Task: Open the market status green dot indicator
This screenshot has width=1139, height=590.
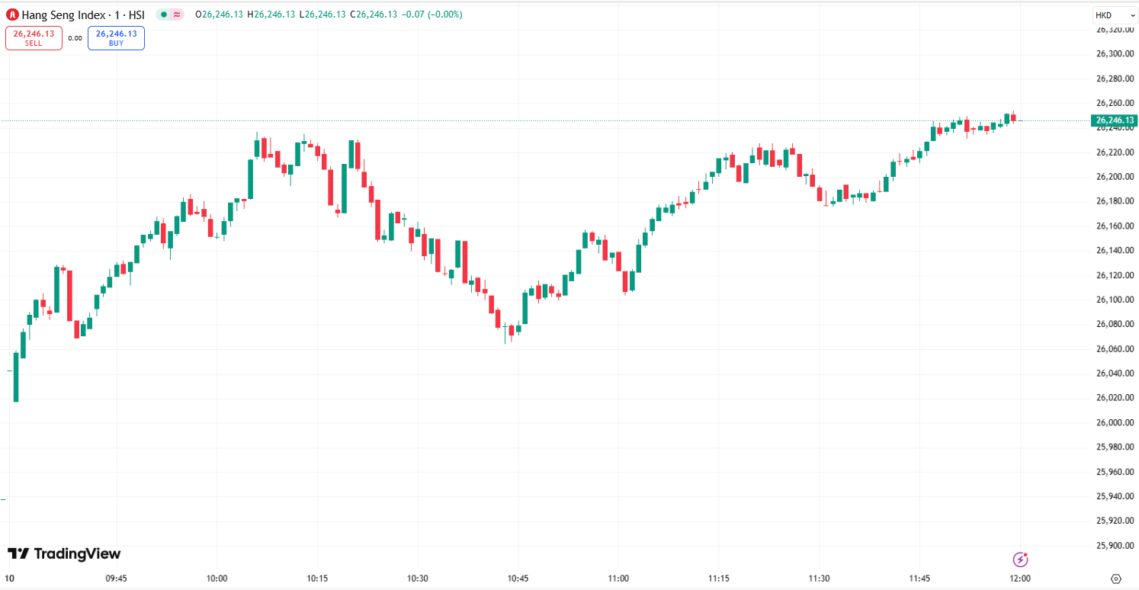Action: (x=163, y=14)
